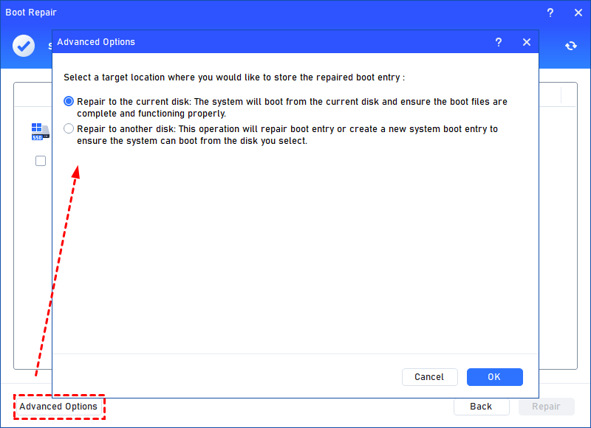Click the 'Select a target location' instruction text
The image size is (591, 428).
pos(234,77)
